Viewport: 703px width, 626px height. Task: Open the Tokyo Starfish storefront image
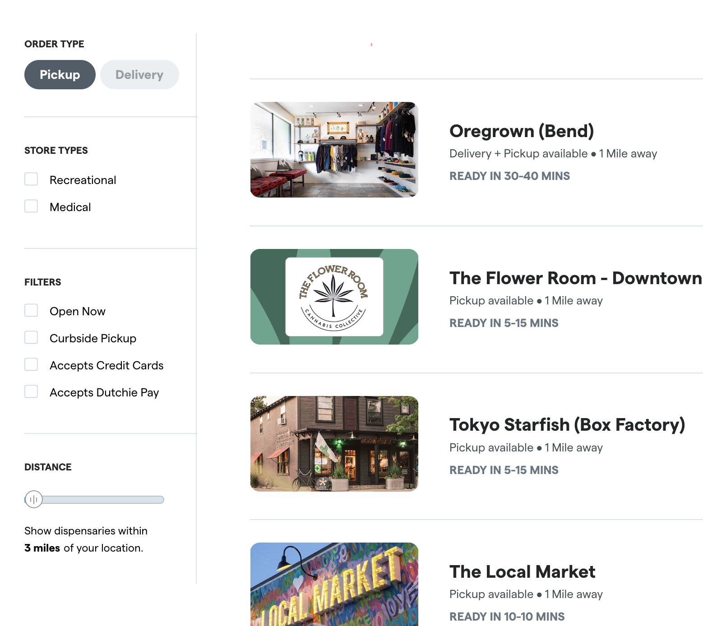(x=334, y=443)
